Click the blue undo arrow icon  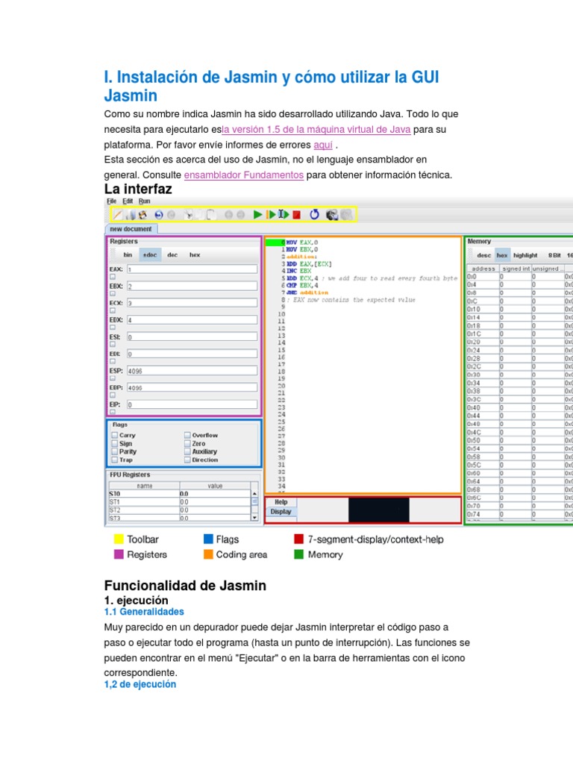159,214
